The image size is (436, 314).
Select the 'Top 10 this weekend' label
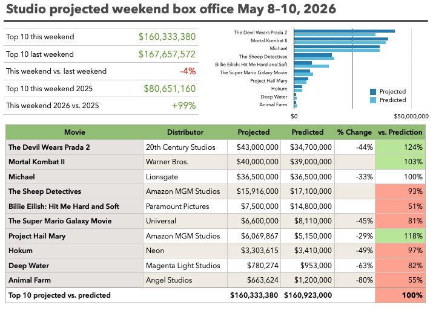pyautogui.click(x=40, y=37)
